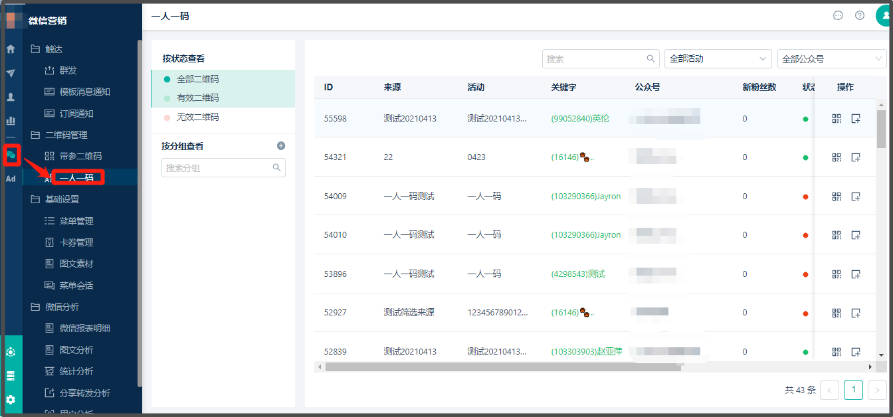Click the table's vertical scrollbar
This screenshot has width=893, height=417.
(x=881, y=129)
